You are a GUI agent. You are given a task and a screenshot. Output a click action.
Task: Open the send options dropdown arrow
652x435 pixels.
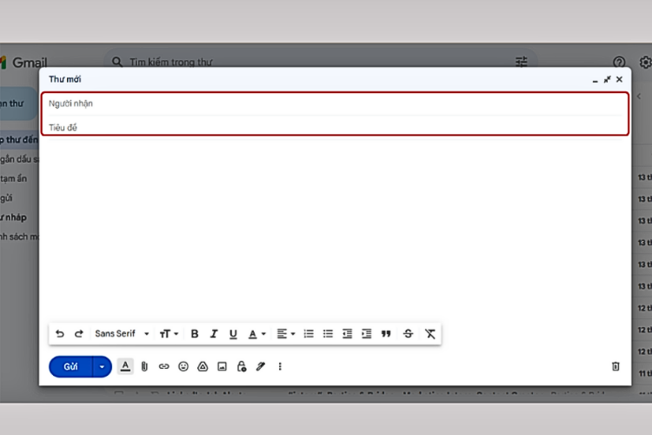[102, 366]
